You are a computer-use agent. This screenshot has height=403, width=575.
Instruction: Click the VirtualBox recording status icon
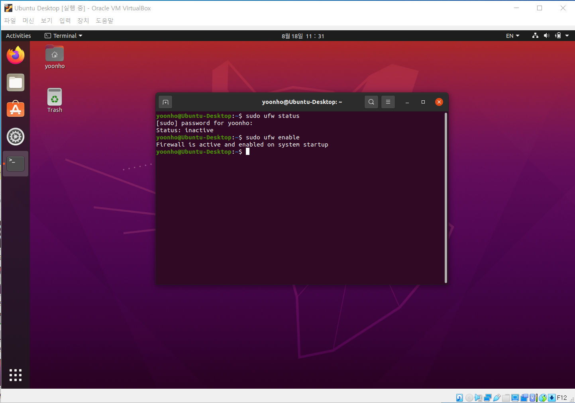[x=524, y=397]
